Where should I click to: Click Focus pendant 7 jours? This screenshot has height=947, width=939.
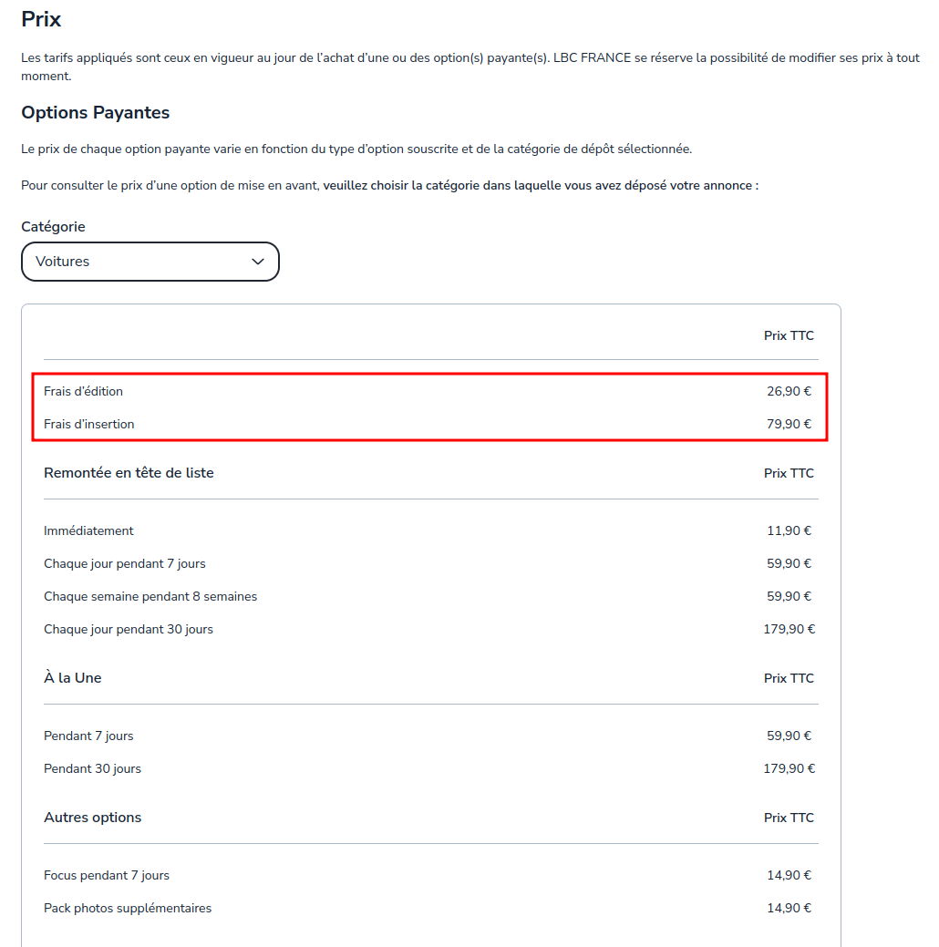tap(107, 875)
